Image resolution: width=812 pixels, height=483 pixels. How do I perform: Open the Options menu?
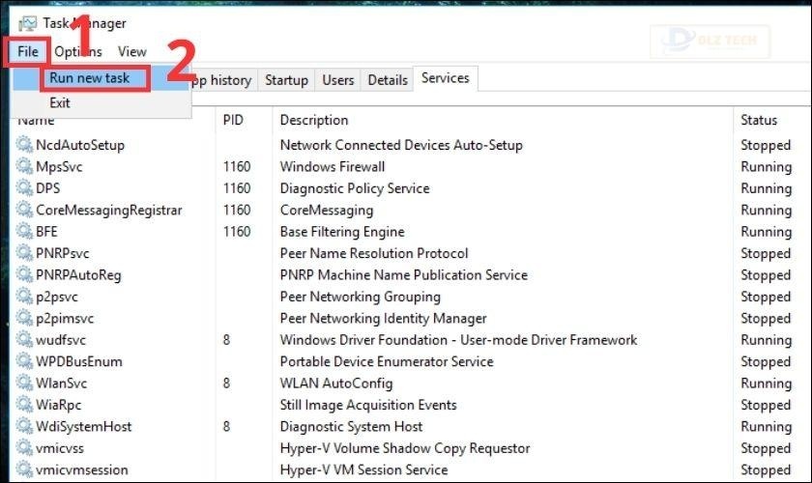point(78,52)
